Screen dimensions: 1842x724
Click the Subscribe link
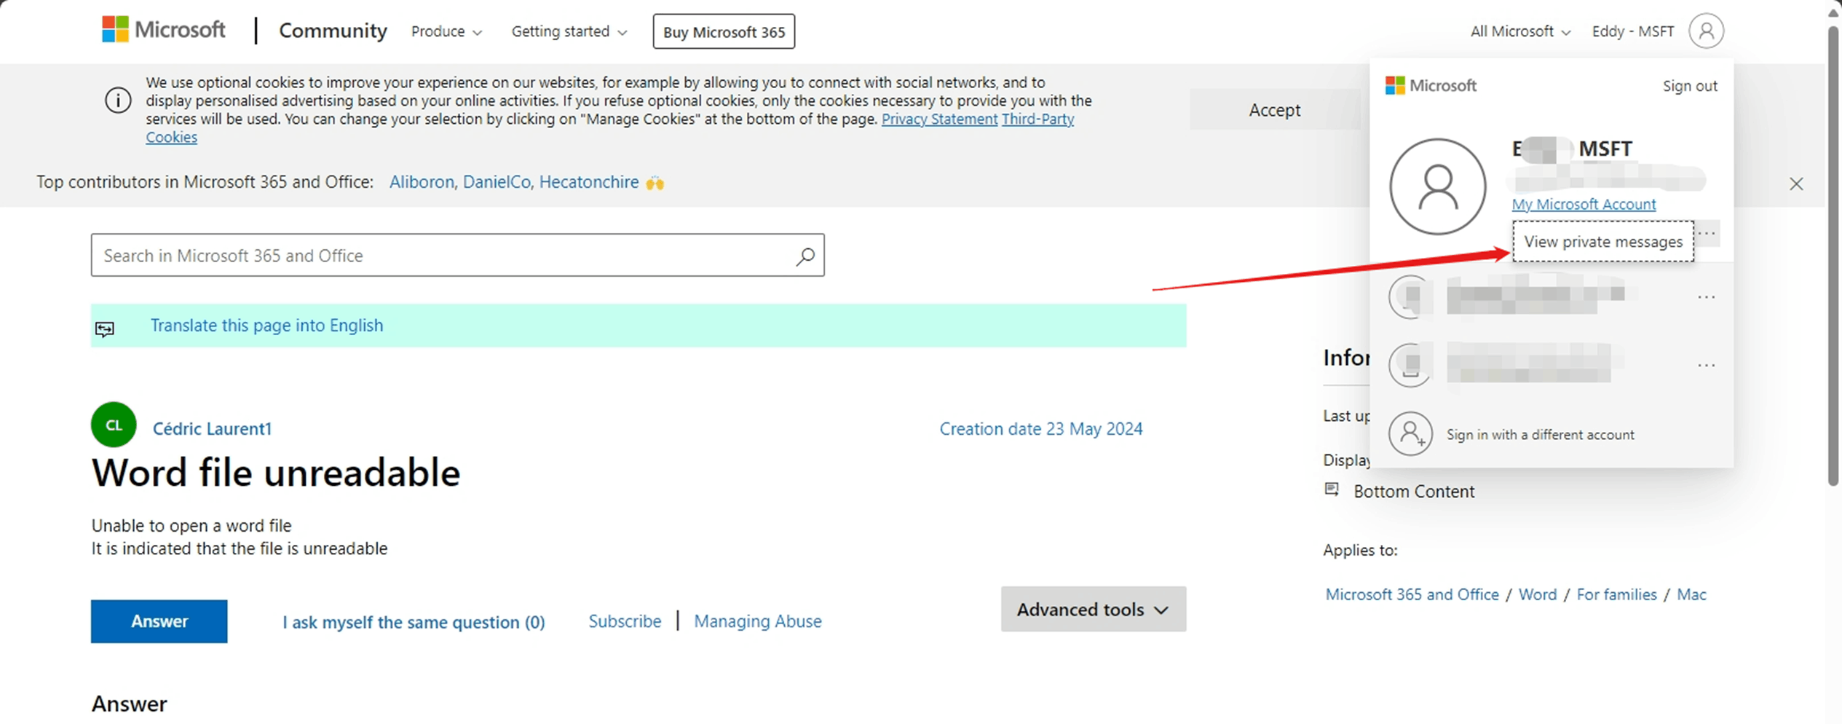(625, 621)
